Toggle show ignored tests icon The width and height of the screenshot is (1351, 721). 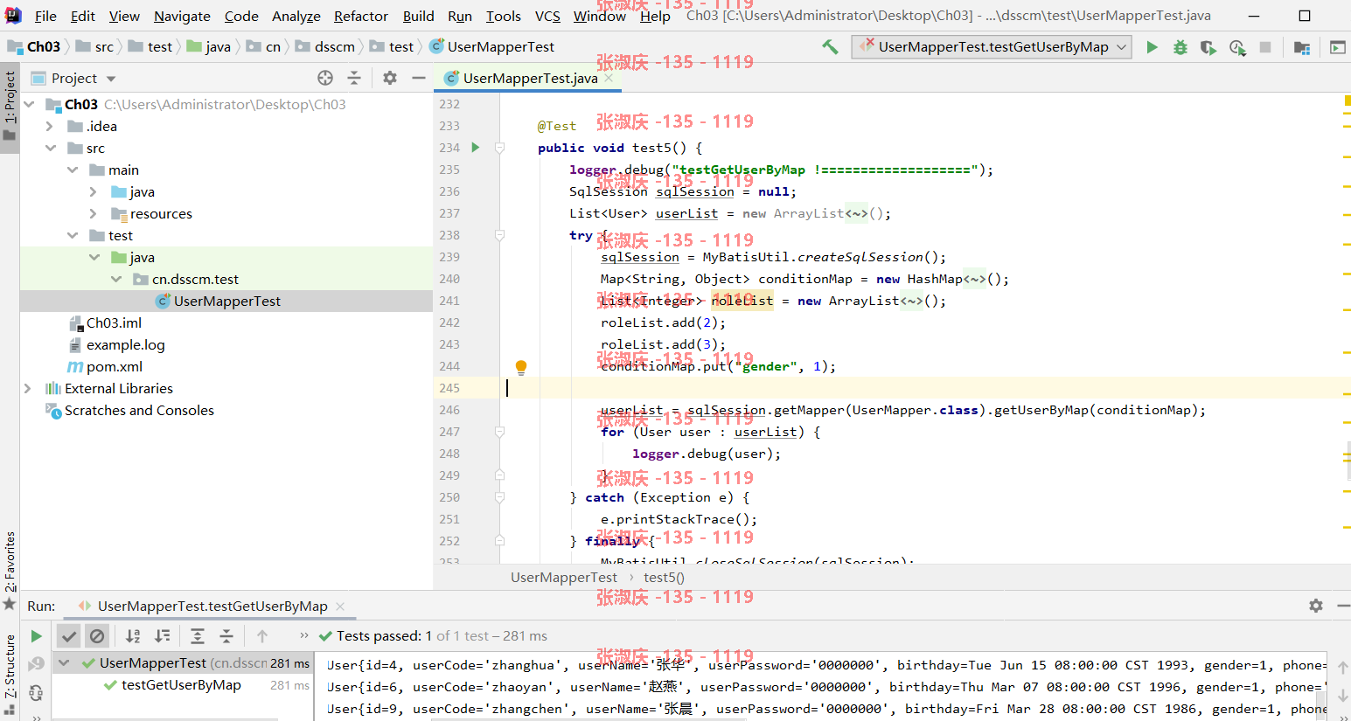(97, 636)
